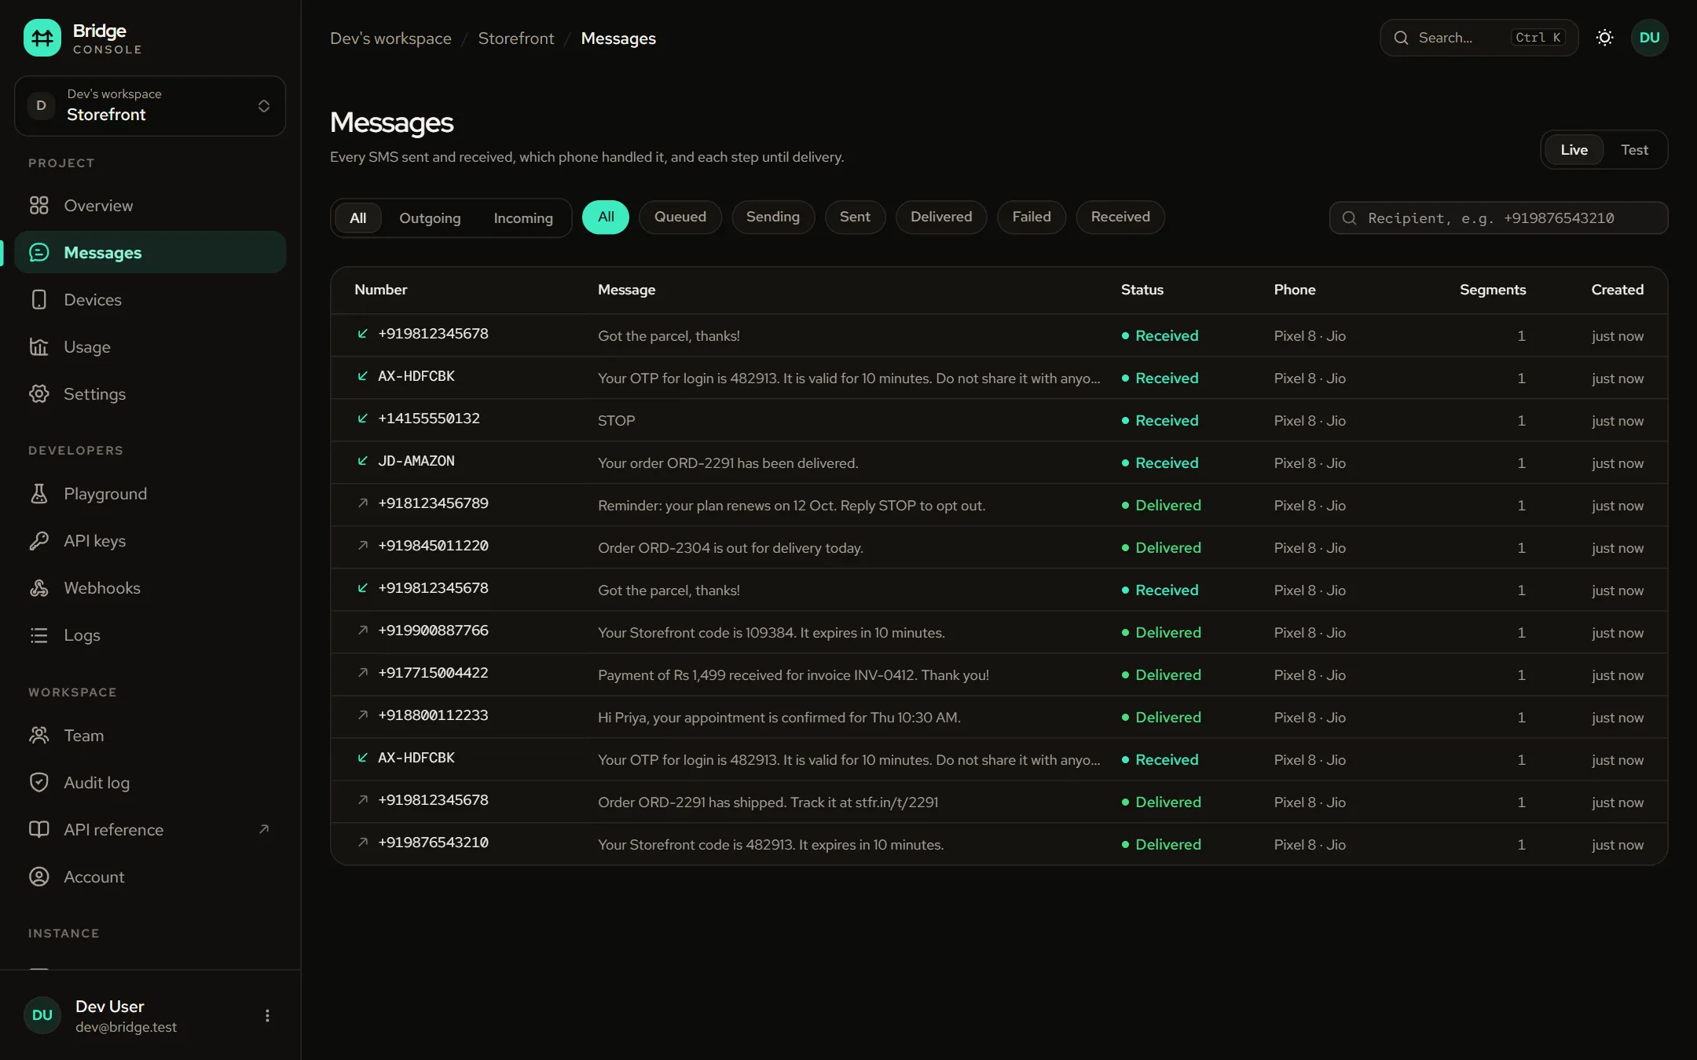Expand the Storefront workspace switcher

coord(150,106)
